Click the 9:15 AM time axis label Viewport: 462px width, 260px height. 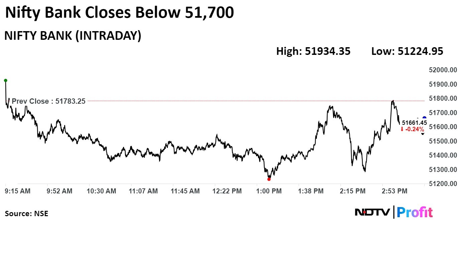pyautogui.click(x=18, y=191)
